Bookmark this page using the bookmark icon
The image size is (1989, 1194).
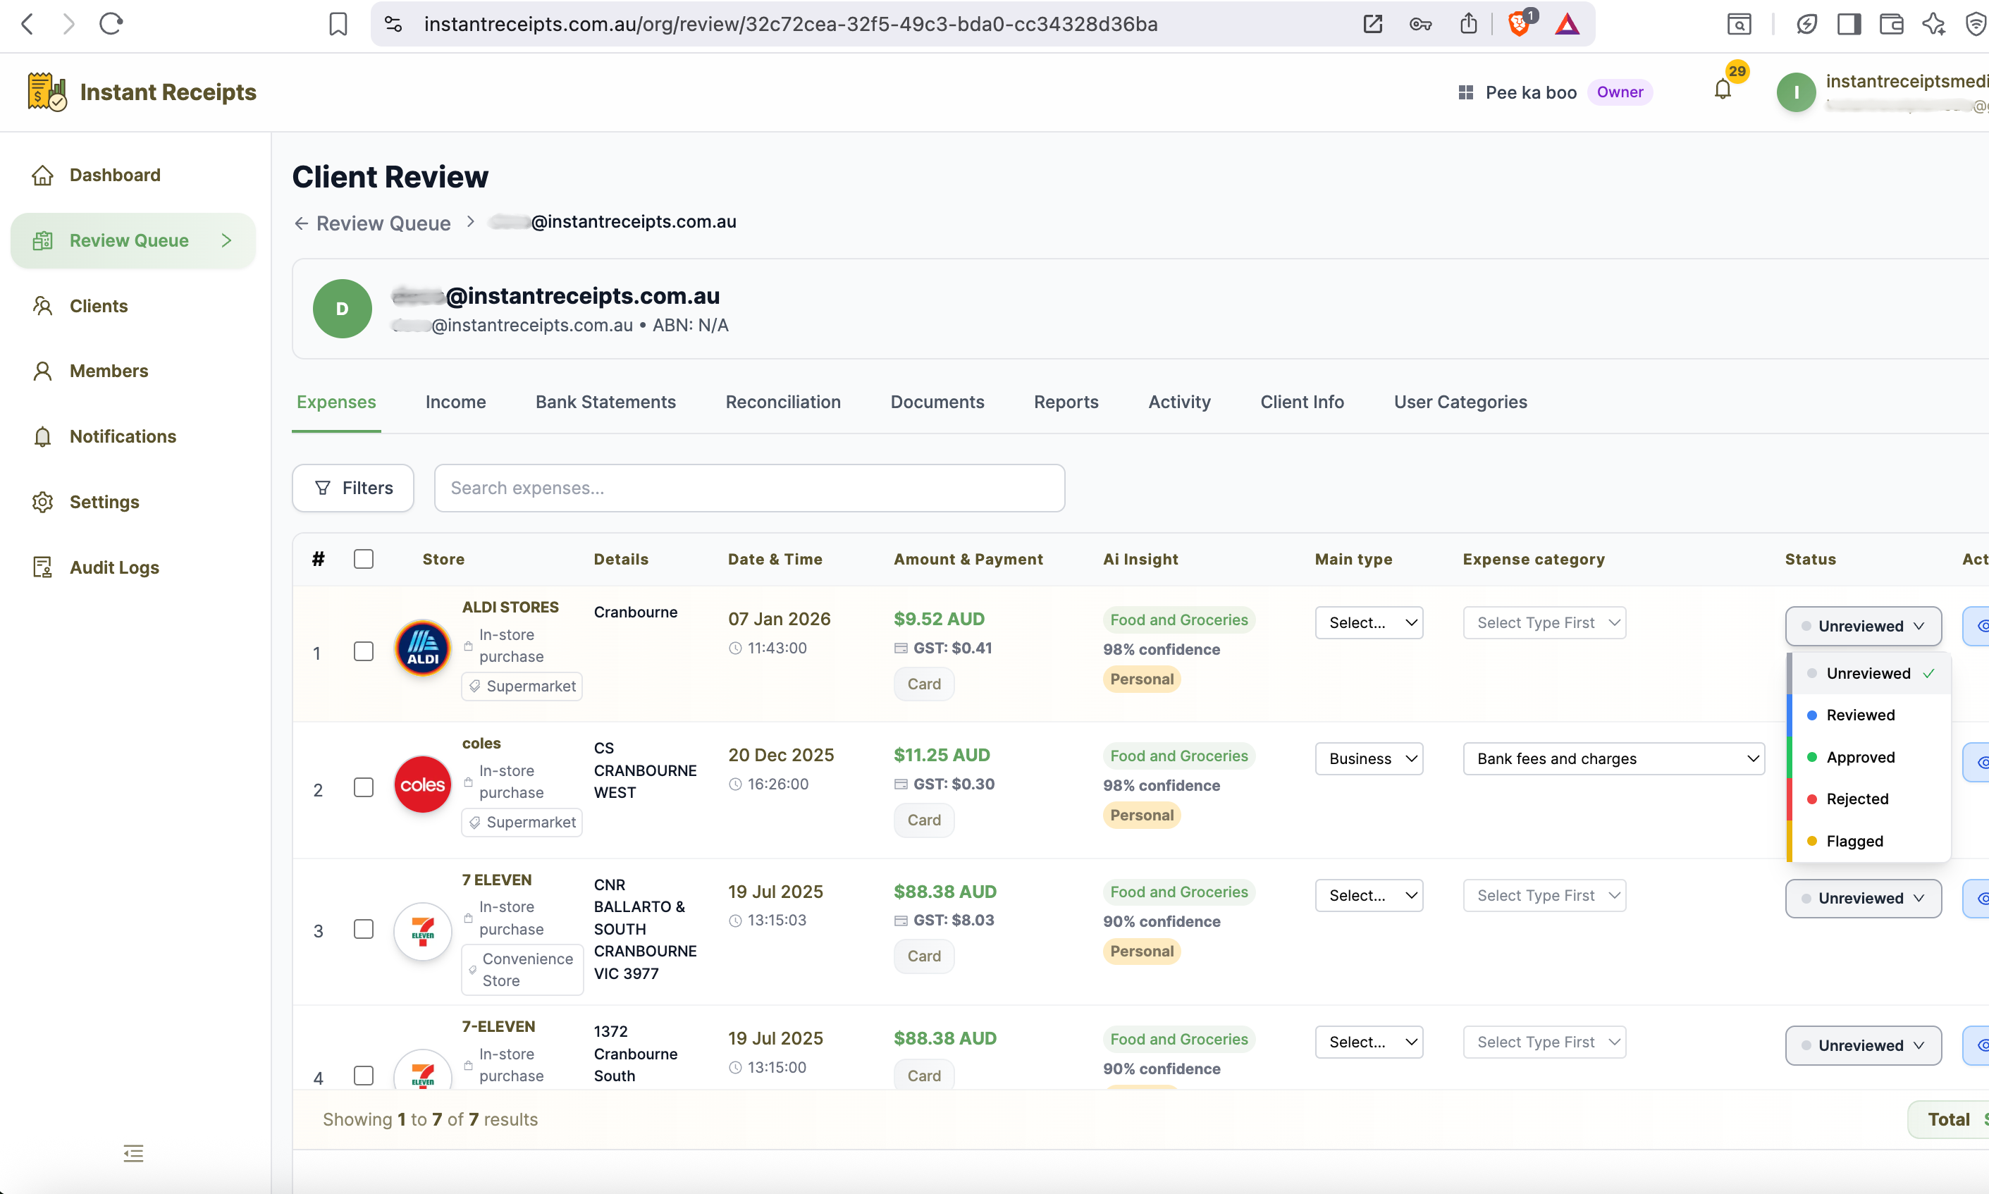338,24
